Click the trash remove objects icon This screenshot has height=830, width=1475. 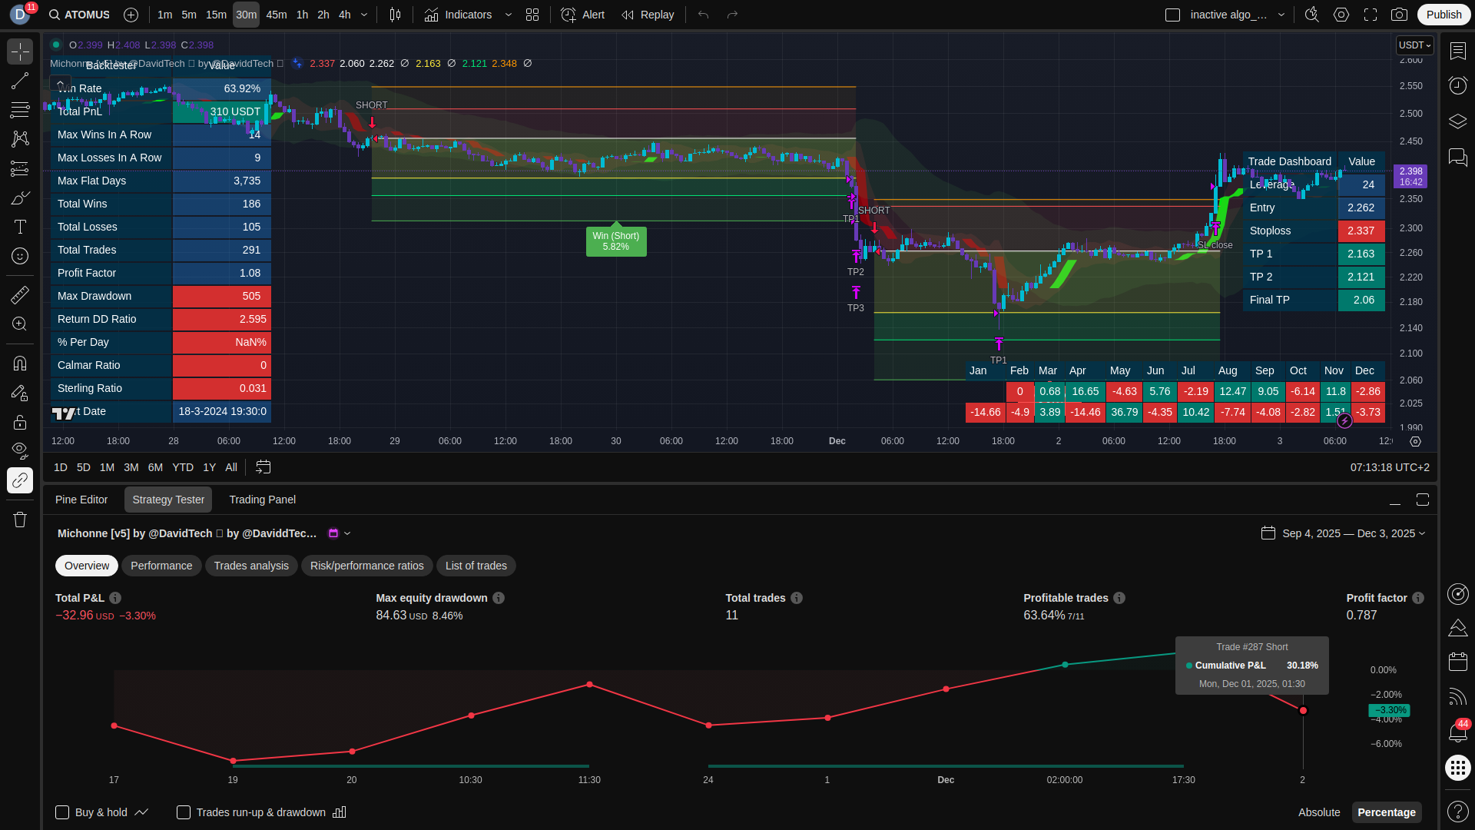pos(20,520)
